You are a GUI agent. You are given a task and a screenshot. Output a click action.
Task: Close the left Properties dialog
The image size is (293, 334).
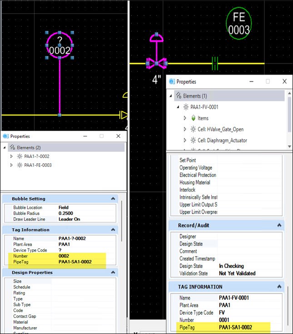[x=118, y=136]
